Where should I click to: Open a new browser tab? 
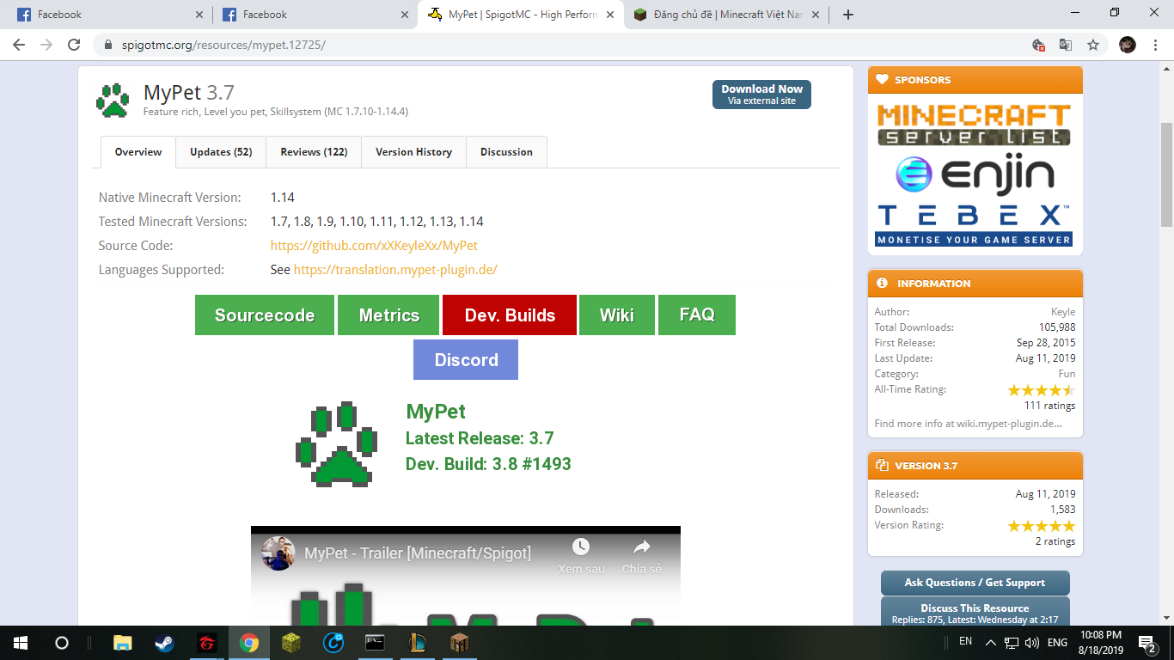click(848, 15)
